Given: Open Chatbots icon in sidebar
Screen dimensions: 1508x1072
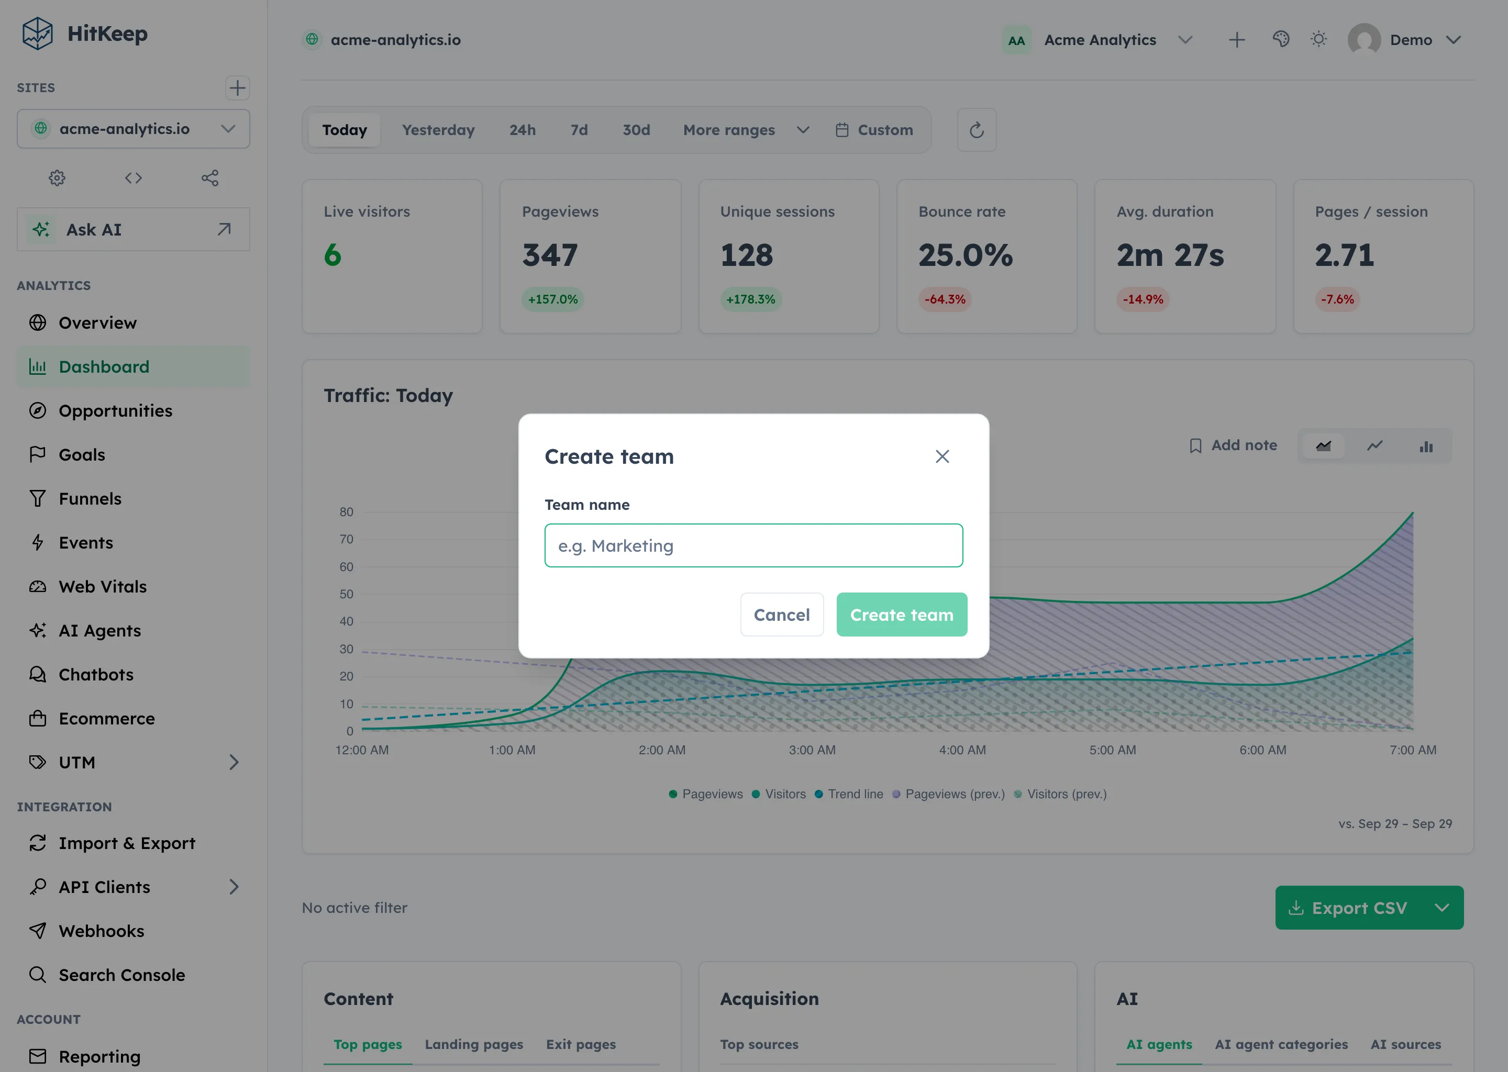Looking at the screenshot, I should click(x=38, y=675).
